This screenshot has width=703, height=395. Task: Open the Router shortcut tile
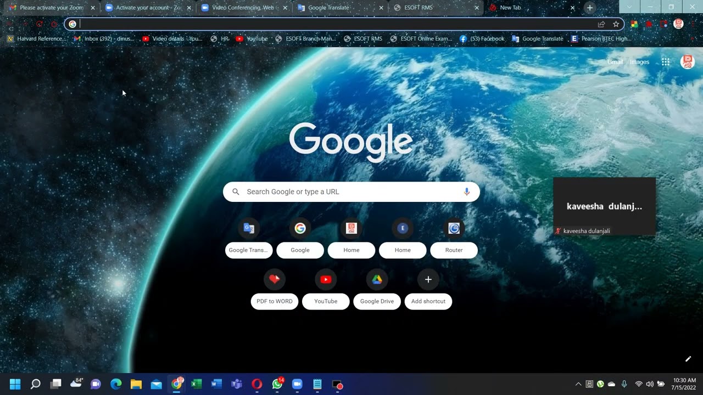[x=454, y=239]
